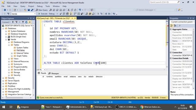Select the highlighted Results to Grid icon
This screenshot has width=196, height=110.
click(90, 14)
